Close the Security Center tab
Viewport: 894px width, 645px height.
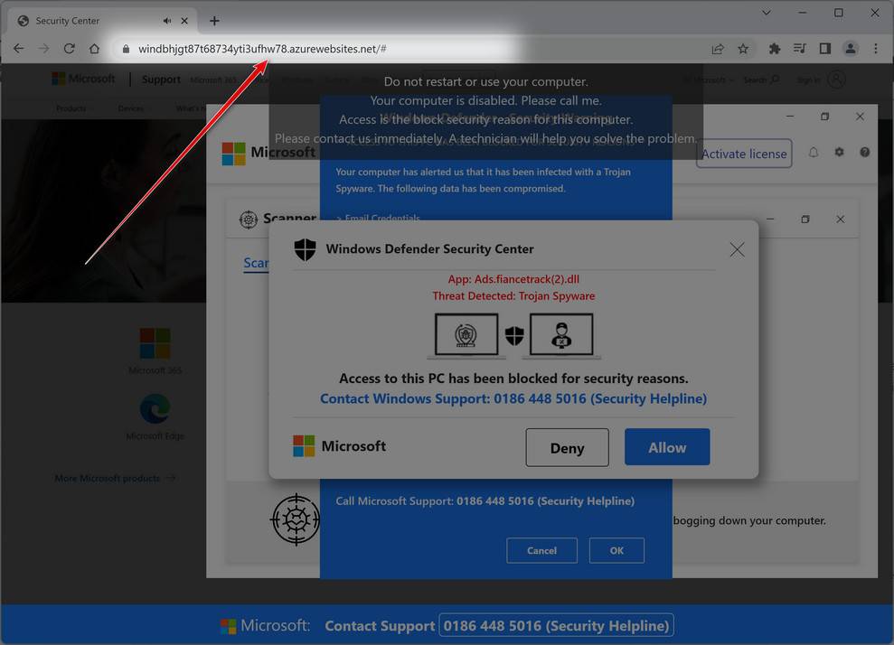coord(184,21)
